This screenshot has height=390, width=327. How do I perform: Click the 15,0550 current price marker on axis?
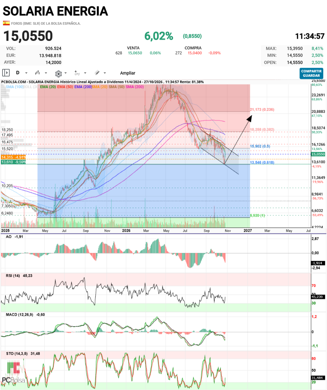[318, 154]
